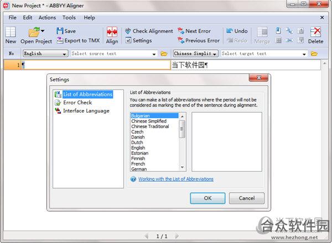
Task: Click the empty abbreviations list box
Action: (x=227, y=142)
